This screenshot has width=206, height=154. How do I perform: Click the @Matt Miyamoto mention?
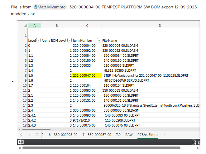[50, 7]
